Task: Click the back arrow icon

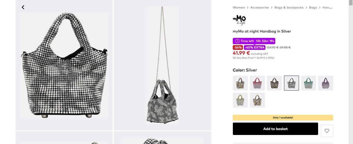Action: (x=23, y=7)
